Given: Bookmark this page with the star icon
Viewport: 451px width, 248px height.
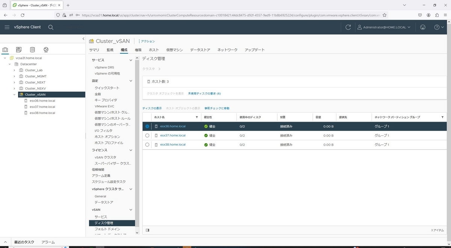Looking at the screenshot, I should point(384,15).
